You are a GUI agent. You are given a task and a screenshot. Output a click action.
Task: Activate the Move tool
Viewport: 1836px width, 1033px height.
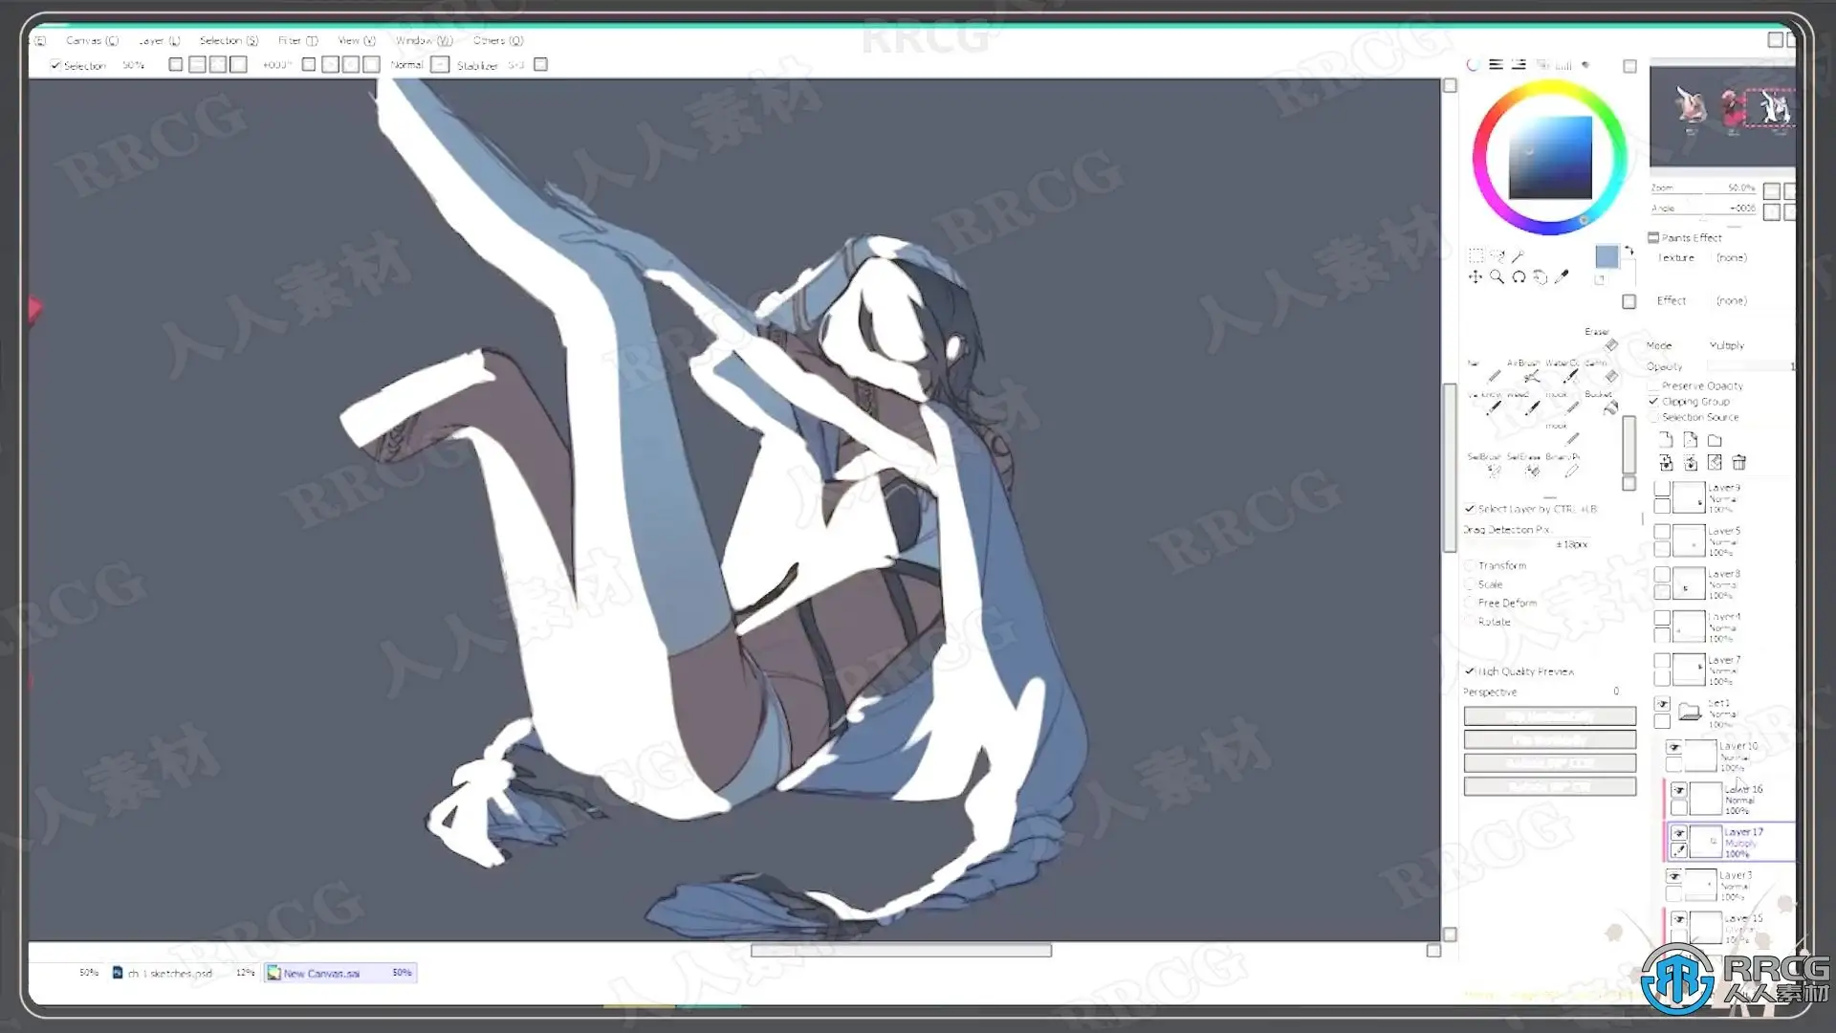[x=1475, y=277]
